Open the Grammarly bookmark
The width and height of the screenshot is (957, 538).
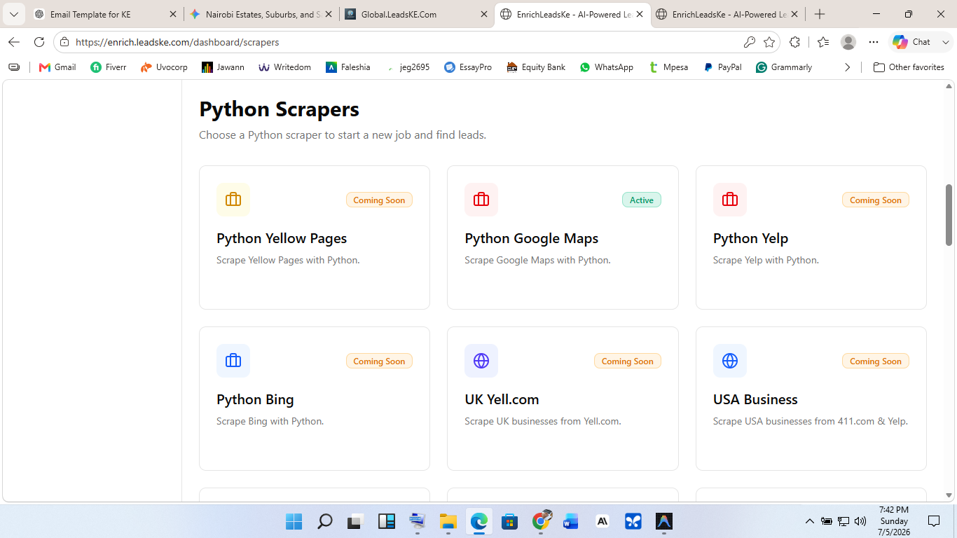click(784, 67)
